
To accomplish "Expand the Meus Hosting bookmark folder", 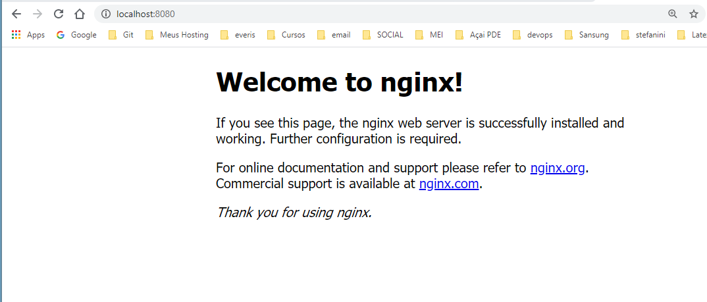I will [176, 35].
